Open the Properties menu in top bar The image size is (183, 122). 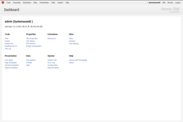[17, 2]
